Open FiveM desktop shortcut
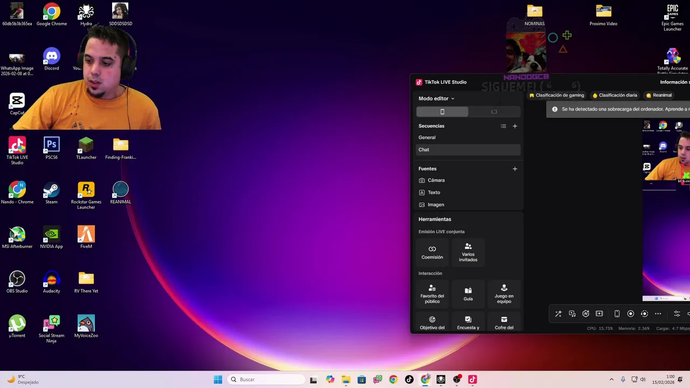Viewport: 690px width, 388px height. click(86, 238)
